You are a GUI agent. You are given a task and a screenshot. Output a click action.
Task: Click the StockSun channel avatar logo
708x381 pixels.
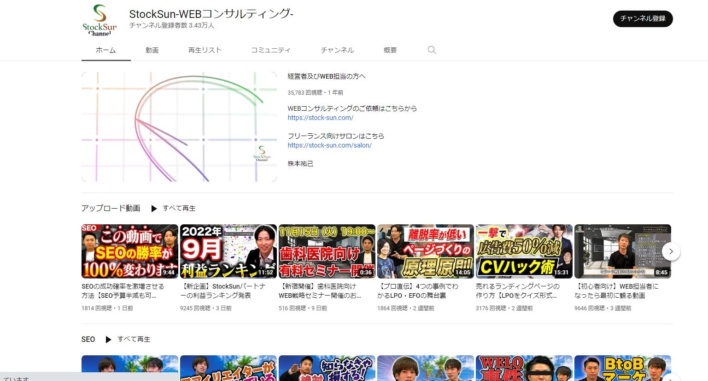[99, 20]
